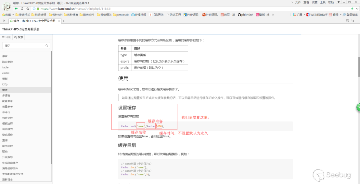Open the 工具 menu

[323, 2]
